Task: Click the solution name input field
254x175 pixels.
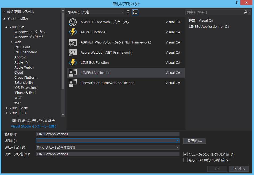Action: tap(108, 154)
